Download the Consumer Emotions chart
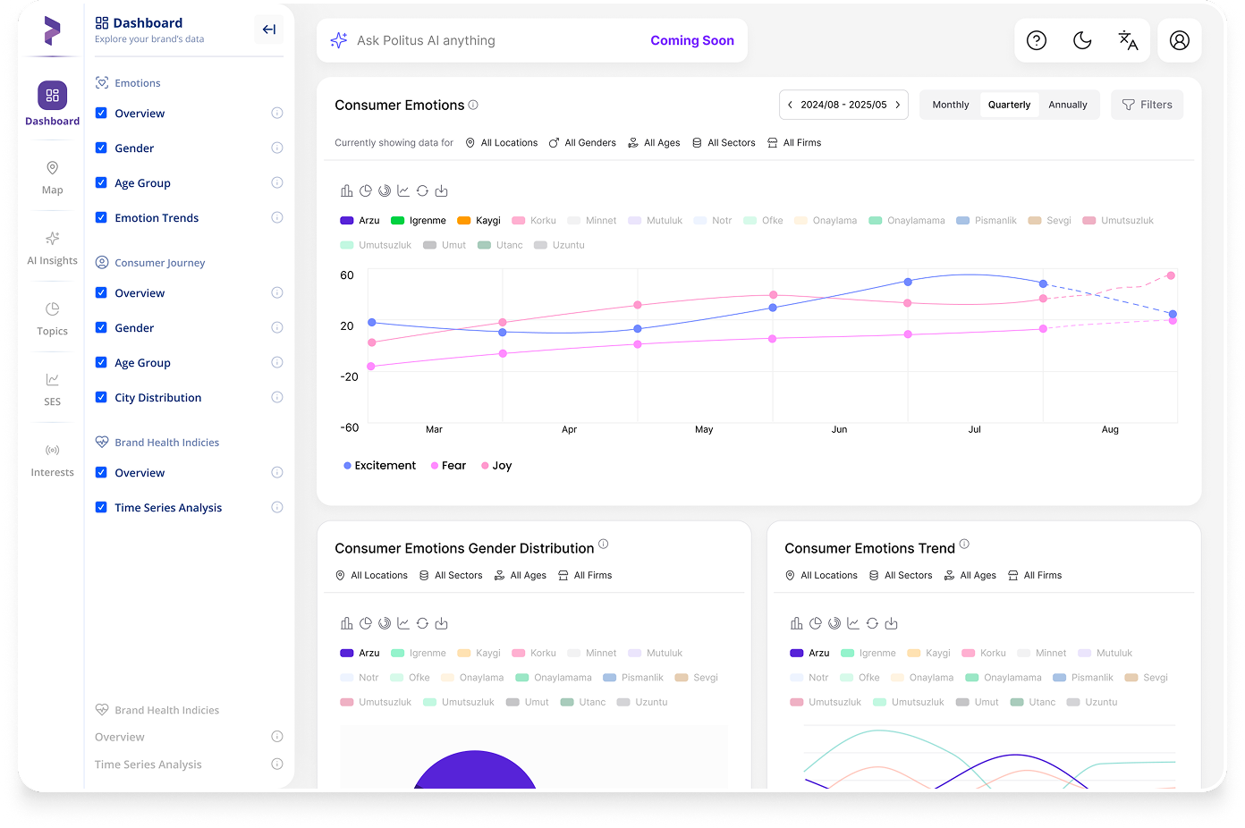This screenshot has width=1245, height=828. click(441, 190)
